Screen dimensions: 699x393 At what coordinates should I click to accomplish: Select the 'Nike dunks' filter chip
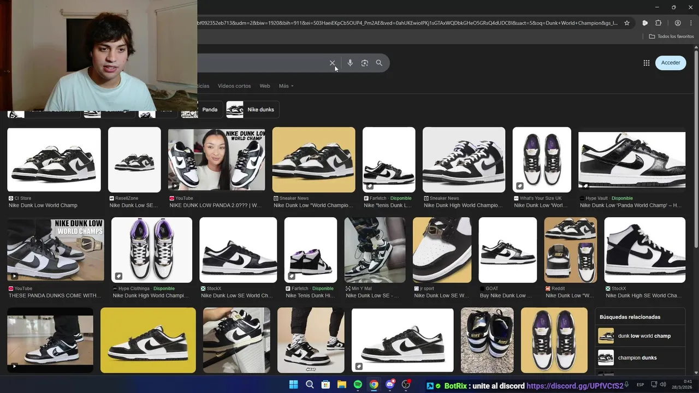[x=253, y=109]
